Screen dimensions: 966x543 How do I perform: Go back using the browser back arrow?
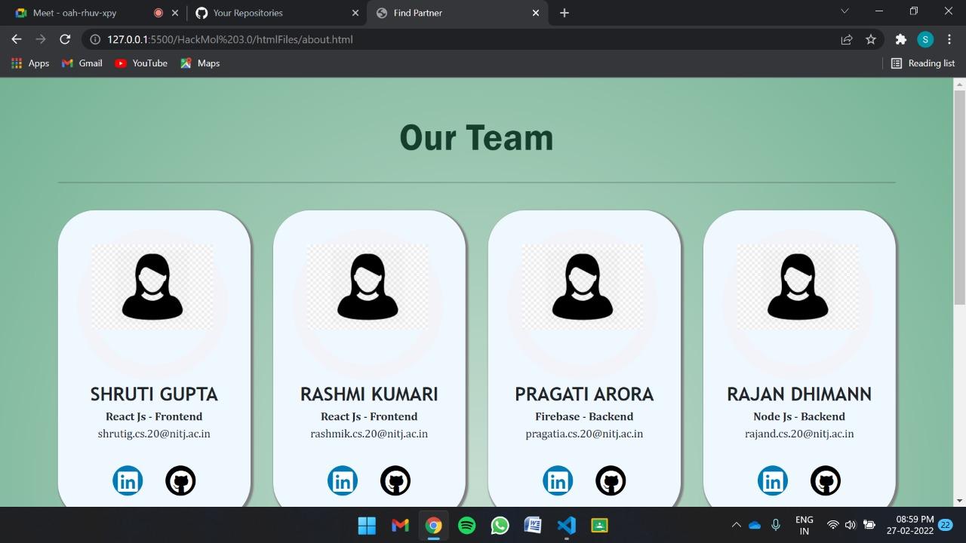(x=17, y=39)
